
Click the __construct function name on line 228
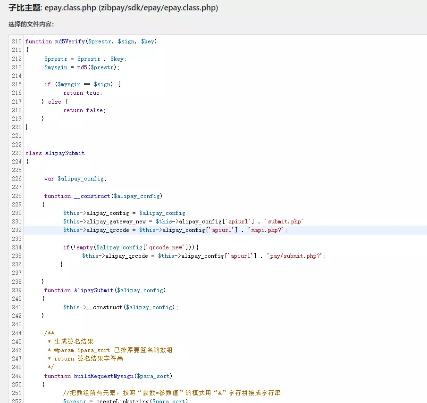[92, 196]
